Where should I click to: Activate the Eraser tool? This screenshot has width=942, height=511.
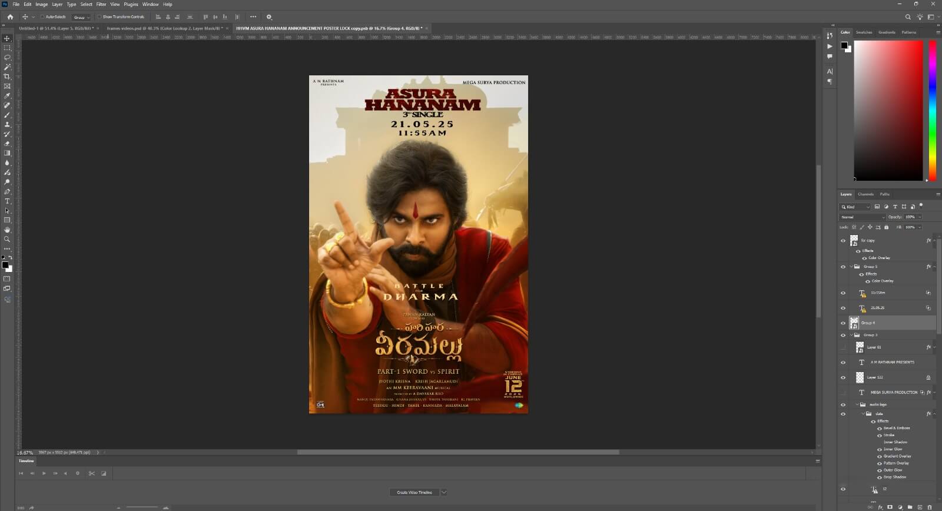pyautogui.click(x=7, y=144)
